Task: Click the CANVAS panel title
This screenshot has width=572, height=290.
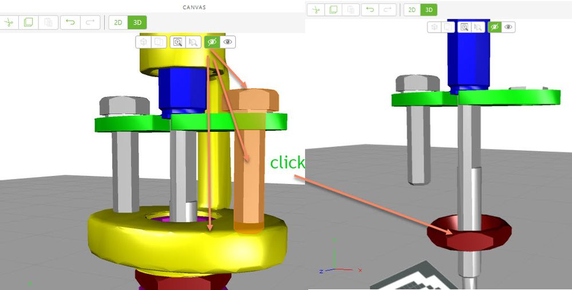Action: 195,7
